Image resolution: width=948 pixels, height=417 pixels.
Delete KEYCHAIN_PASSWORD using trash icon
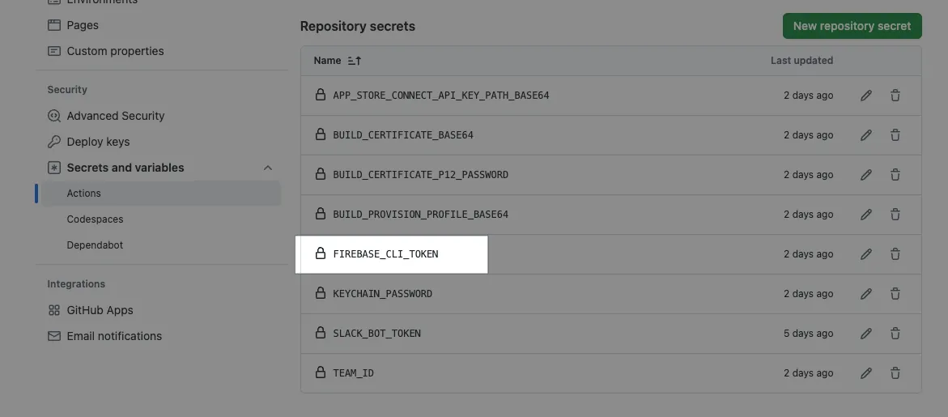tap(895, 294)
